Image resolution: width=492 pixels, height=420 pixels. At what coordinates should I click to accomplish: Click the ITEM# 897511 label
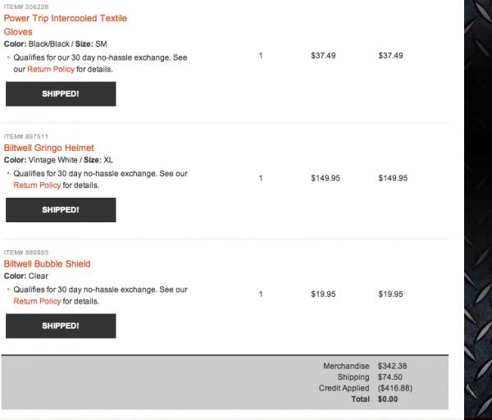(26, 136)
